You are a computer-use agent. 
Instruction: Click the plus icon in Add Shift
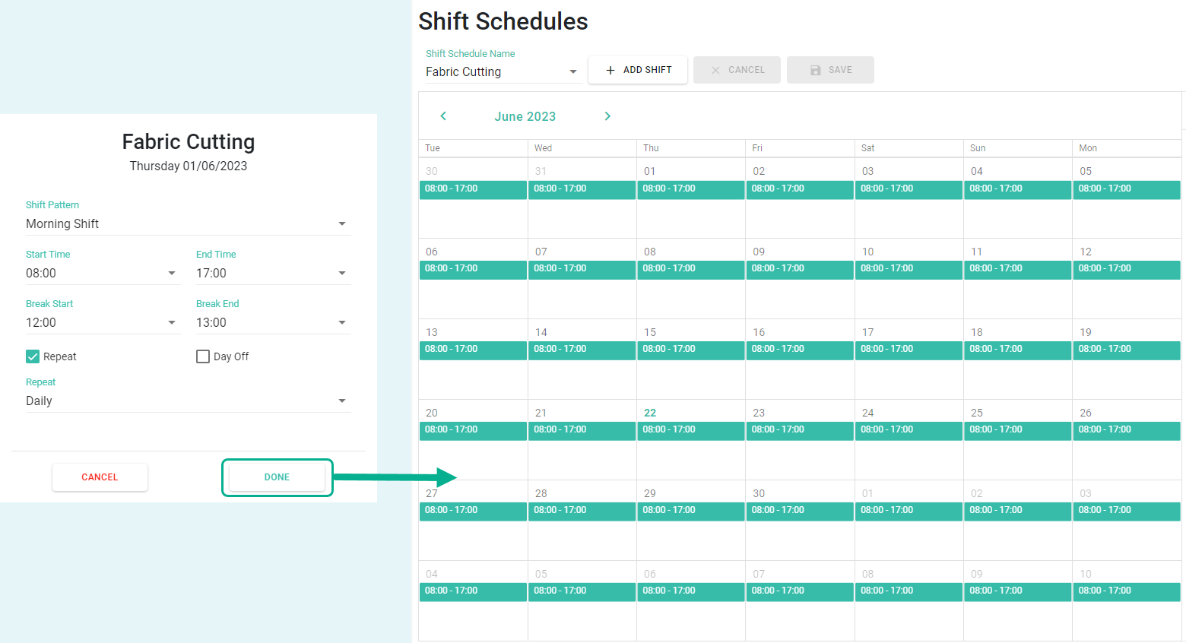[x=610, y=70]
